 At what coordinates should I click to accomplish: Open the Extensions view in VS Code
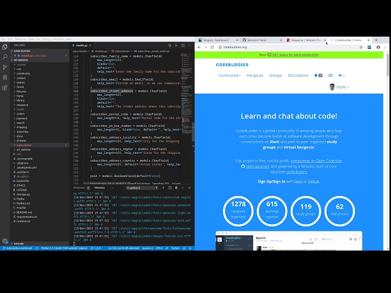tap(5, 87)
